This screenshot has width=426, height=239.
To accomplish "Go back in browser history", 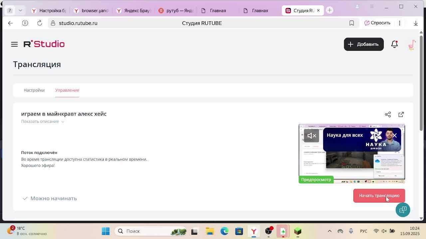I will [10, 23].
